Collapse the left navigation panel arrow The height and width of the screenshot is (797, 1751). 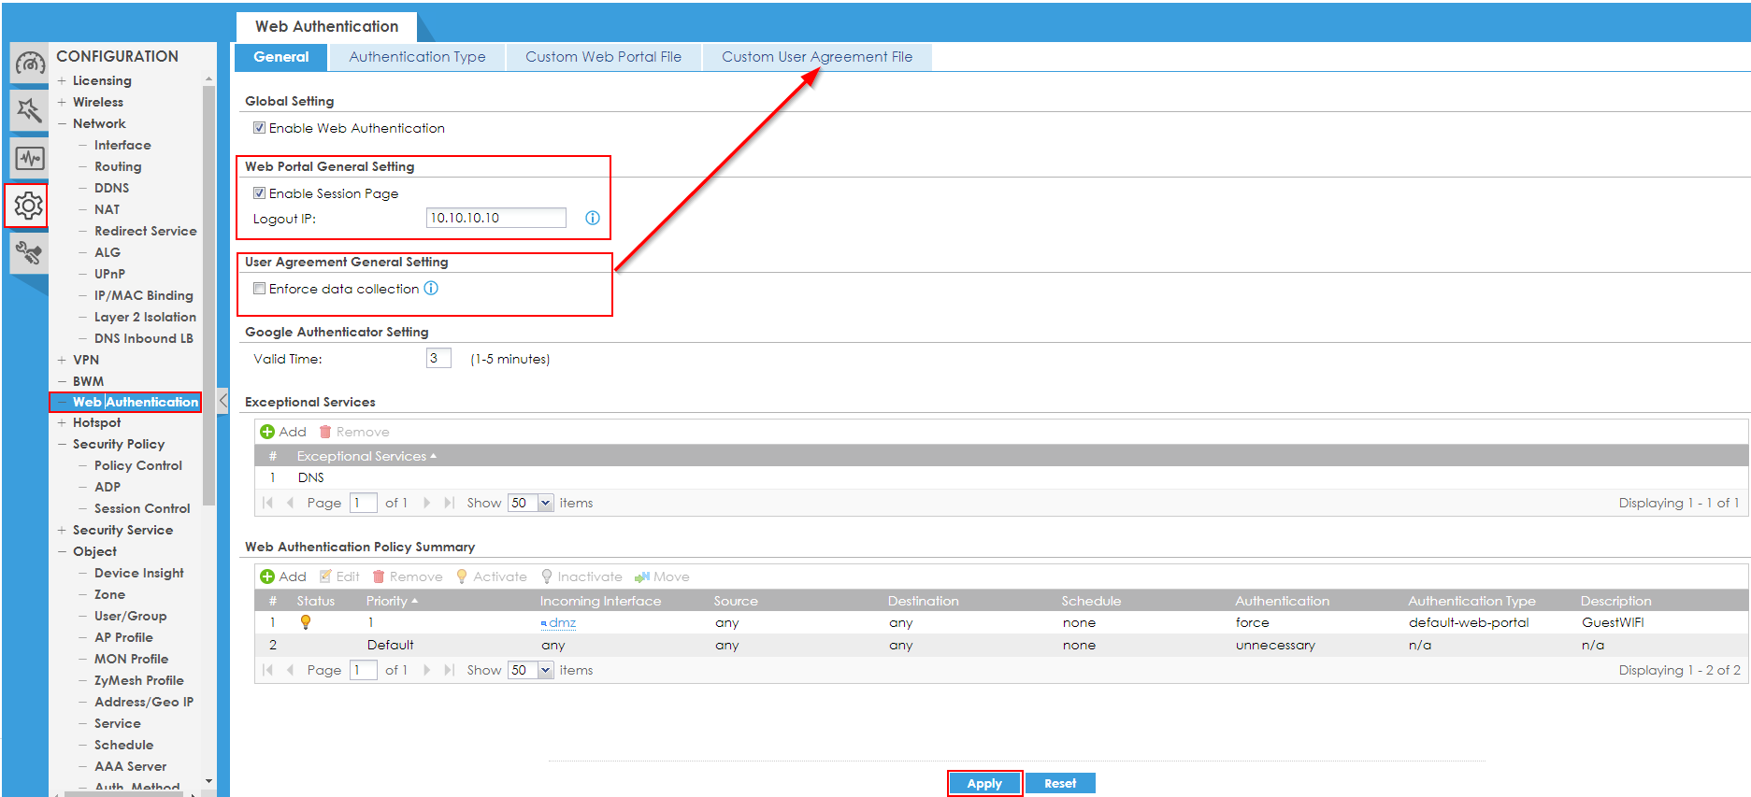[x=222, y=402]
